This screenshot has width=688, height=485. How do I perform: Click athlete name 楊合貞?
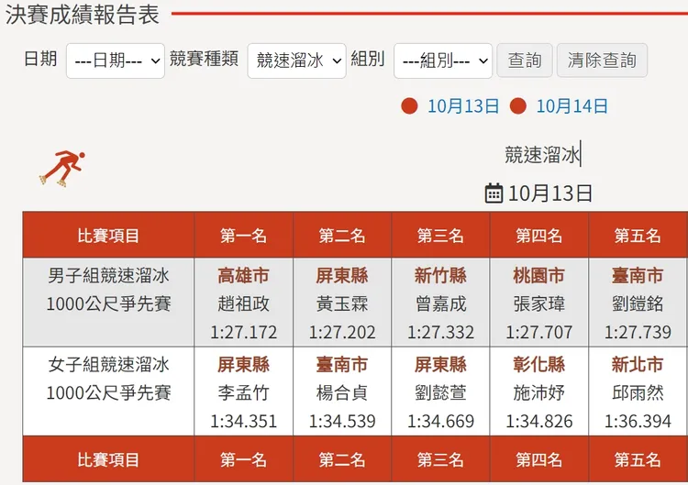tap(342, 393)
